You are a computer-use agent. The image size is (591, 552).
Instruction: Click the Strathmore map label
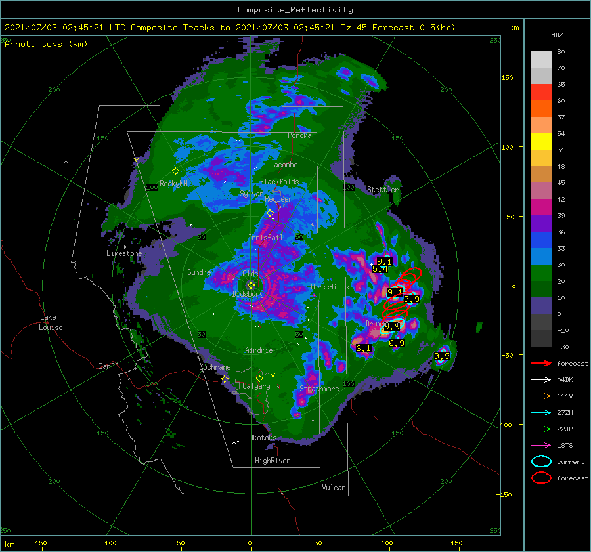319,389
